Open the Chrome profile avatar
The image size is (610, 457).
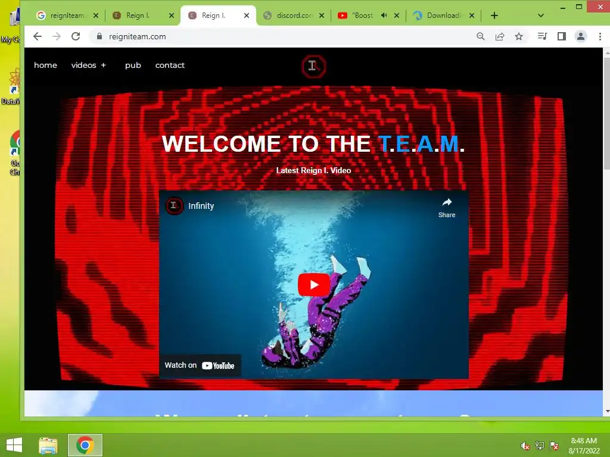pyautogui.click(x=580, y=36)
